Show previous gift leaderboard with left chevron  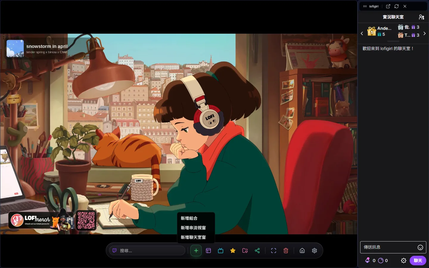click(x=362, y=33)
